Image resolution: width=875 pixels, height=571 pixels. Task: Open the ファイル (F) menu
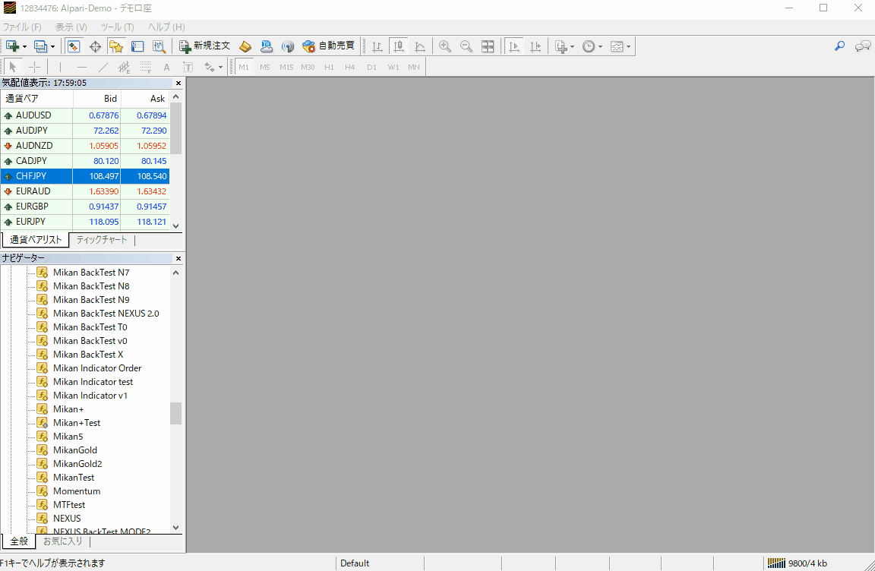pyautogui.click(x=22, y=27)
